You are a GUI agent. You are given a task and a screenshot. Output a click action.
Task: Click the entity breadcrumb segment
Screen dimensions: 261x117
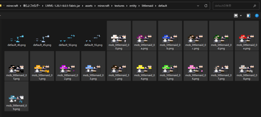pyautogui.click(x=133, y=6)
